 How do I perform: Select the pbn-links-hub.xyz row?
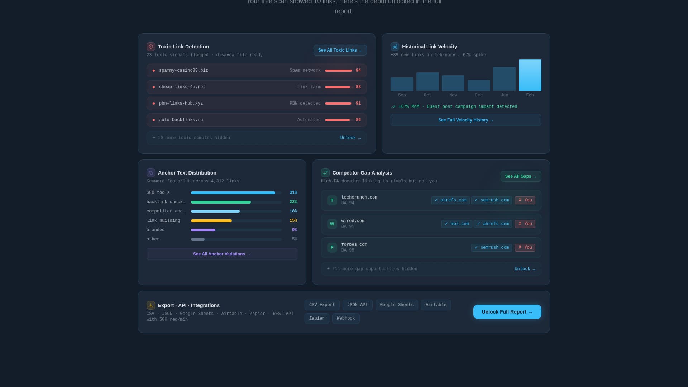pyautogui.click(x=257, y=104)
